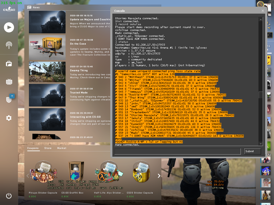Open the On the Case news thumbnail
274x205 pixels.
47,48
